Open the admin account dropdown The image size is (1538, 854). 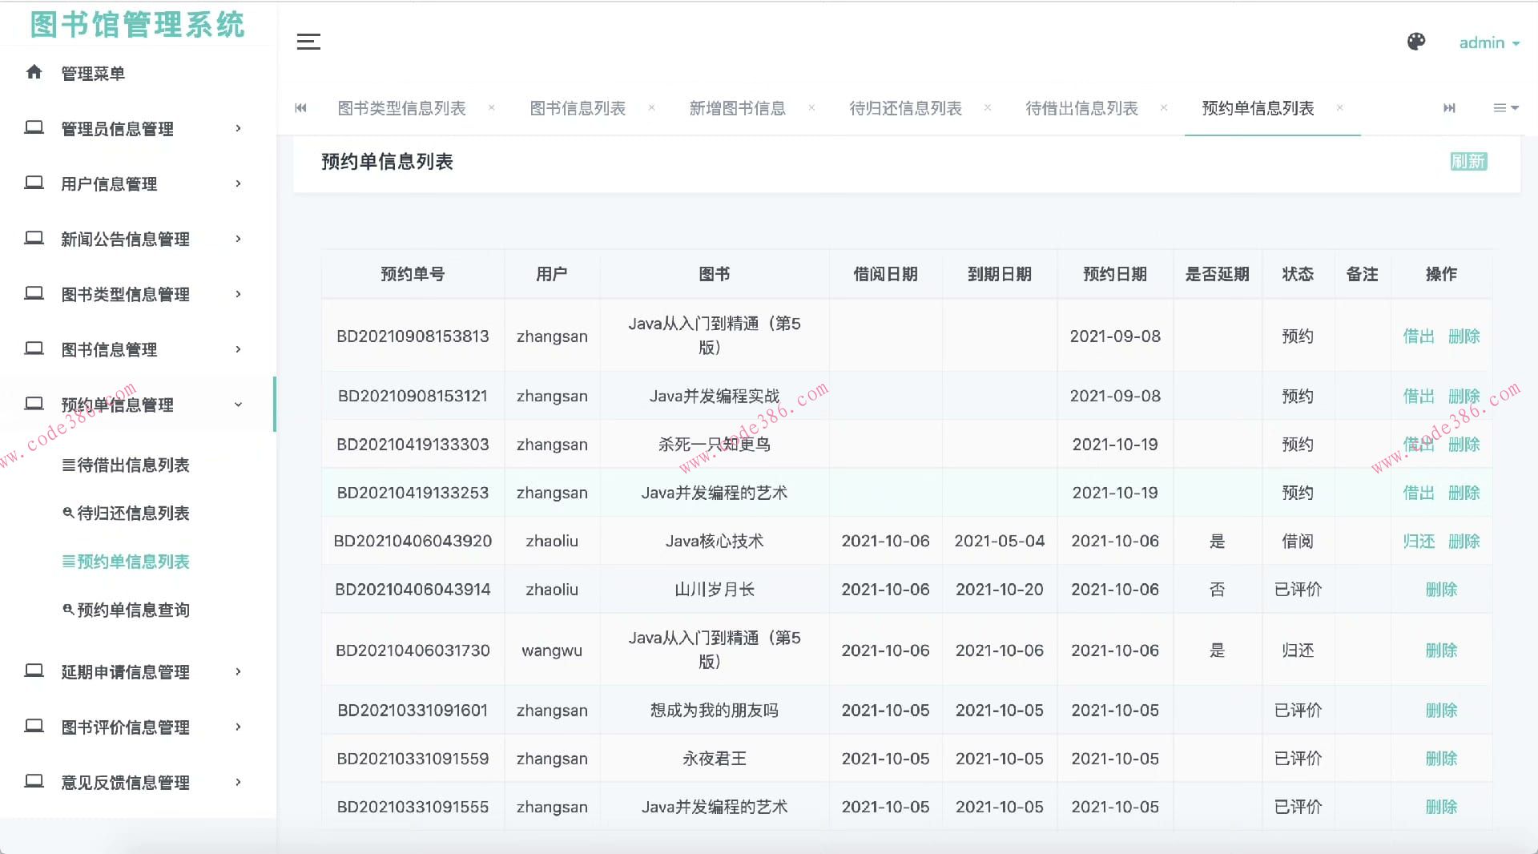point(1488,42)
